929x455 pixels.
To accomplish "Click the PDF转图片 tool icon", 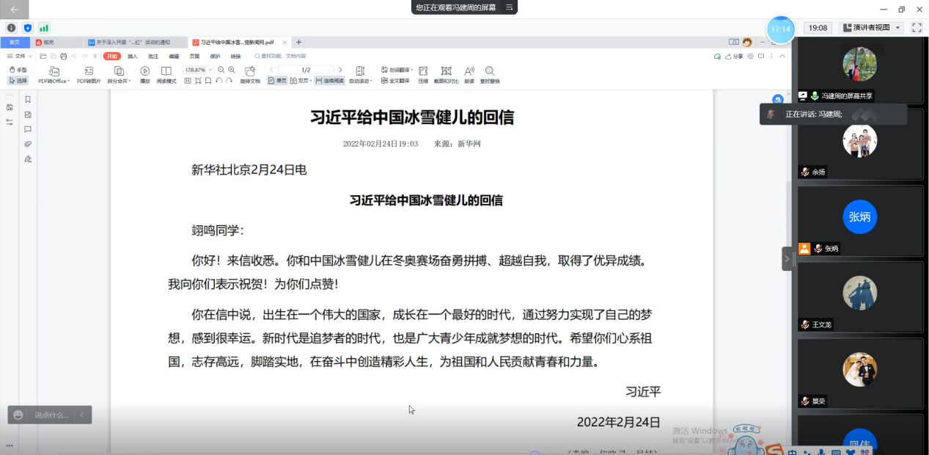I will (x=89, y=71).
